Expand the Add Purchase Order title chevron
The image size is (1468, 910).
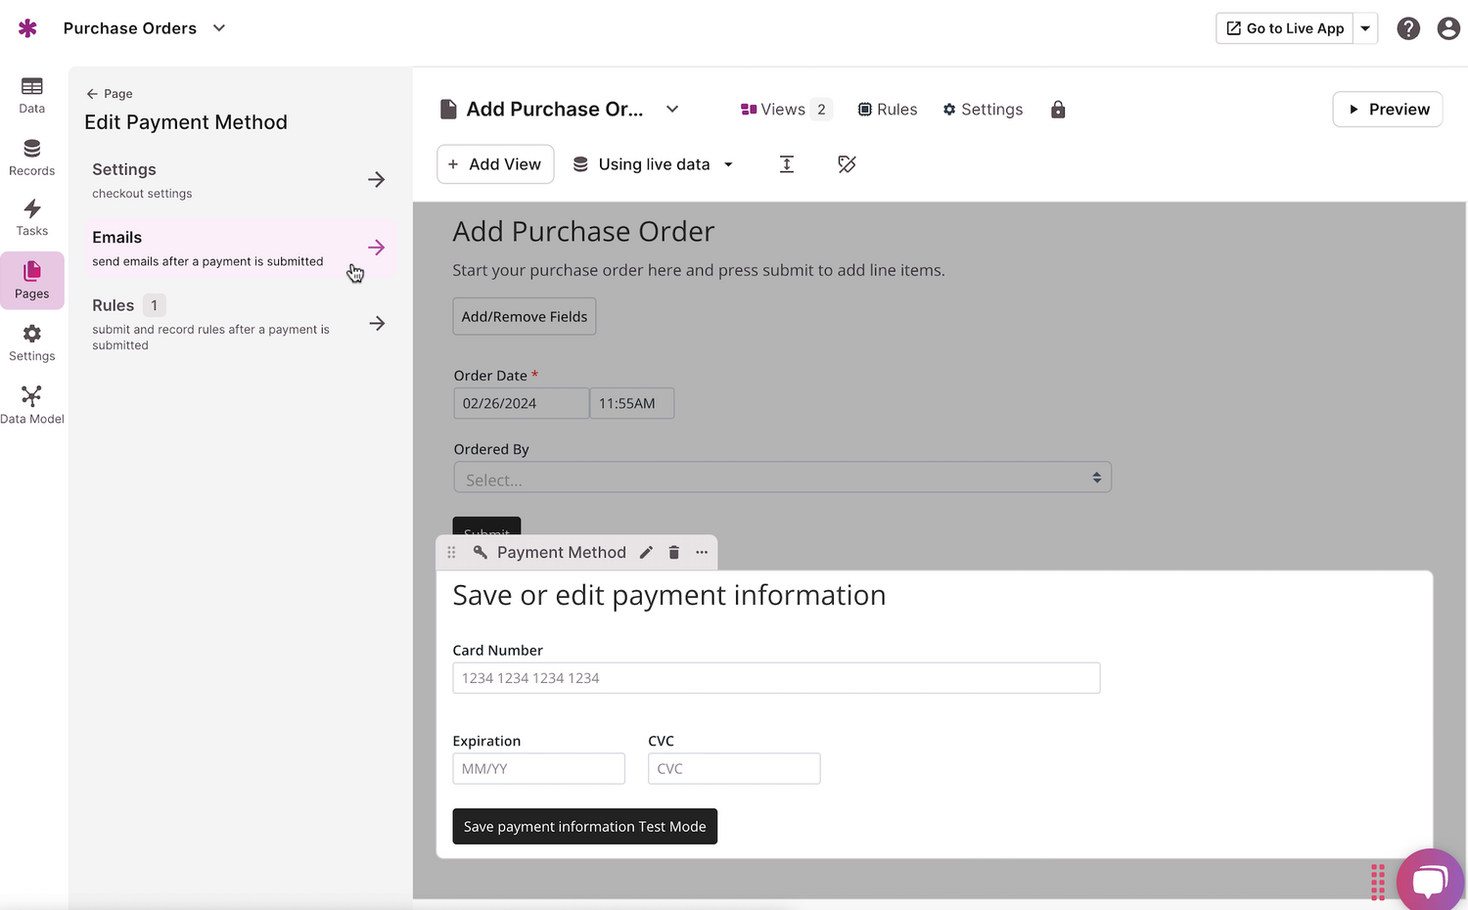671,109
